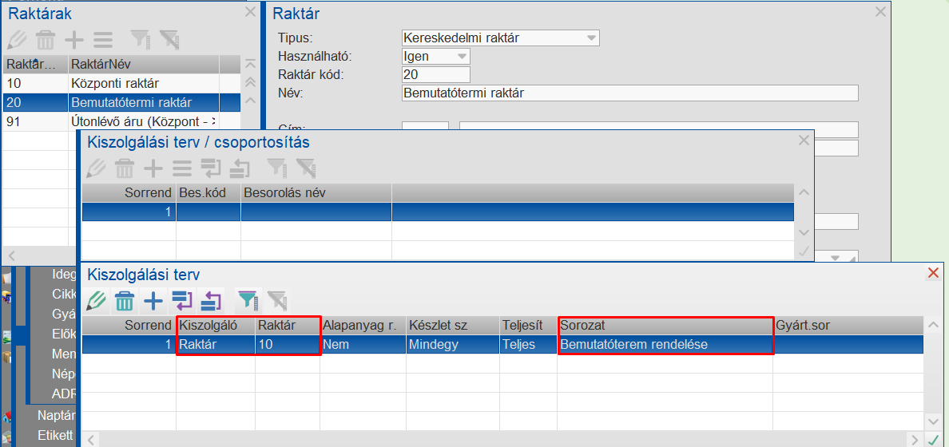This screenshot has height=447, width=949.
Task: Click the Készlet sz column header
Action: [453, 326]
